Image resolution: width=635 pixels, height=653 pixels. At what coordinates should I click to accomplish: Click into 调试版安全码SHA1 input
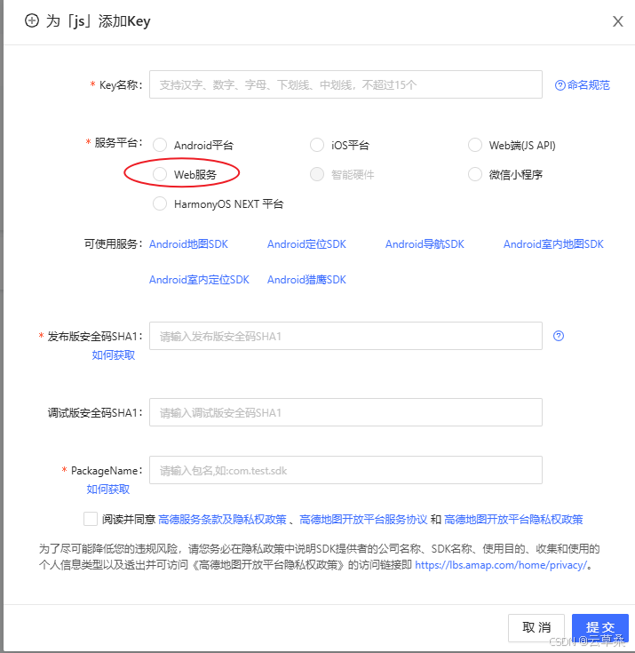click(x=345, y=412)
